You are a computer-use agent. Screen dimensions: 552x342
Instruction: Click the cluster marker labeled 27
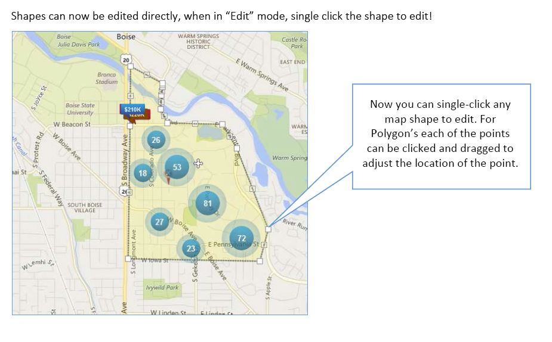(x=159, y=222)
